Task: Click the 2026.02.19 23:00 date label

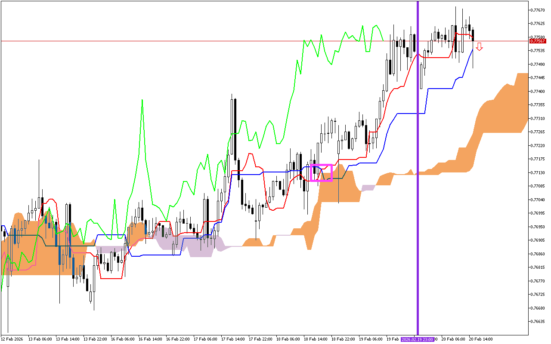Action: [x=417, y=339]
